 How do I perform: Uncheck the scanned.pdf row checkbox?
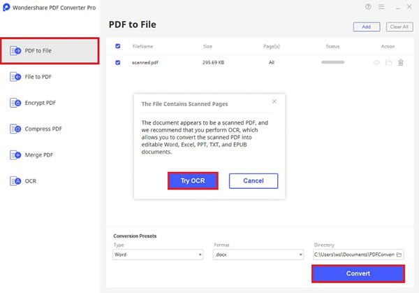(117, 63)
